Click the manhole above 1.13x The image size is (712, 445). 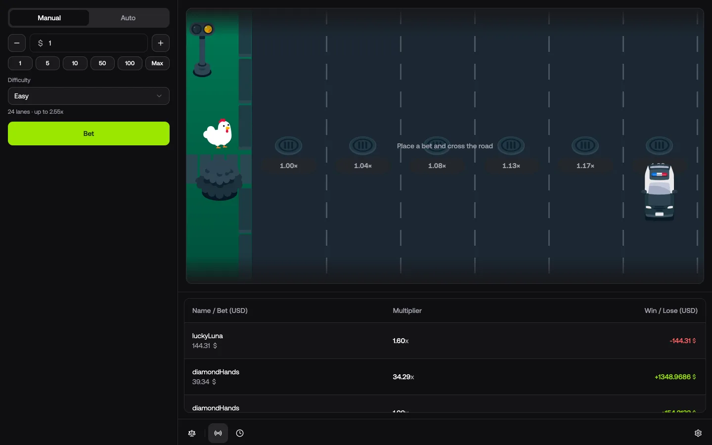(511, 145)
